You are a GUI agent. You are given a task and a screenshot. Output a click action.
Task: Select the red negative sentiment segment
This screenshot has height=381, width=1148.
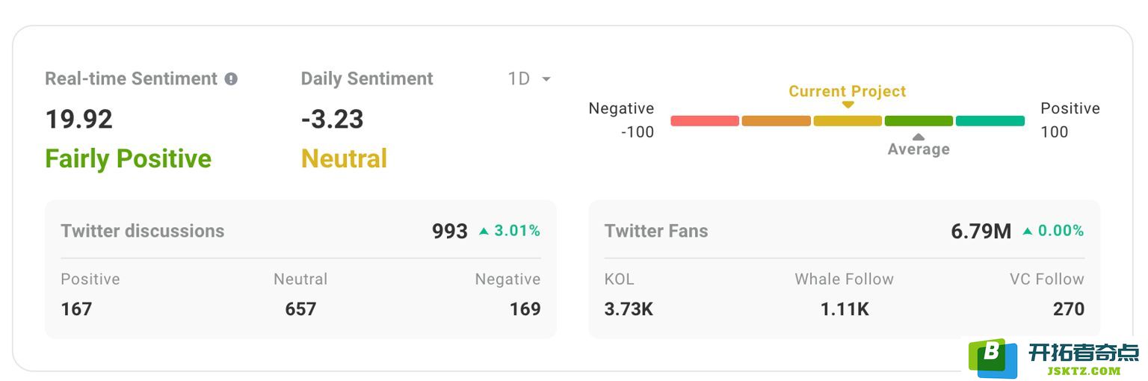pyautogui.click(x=705, y=121)
